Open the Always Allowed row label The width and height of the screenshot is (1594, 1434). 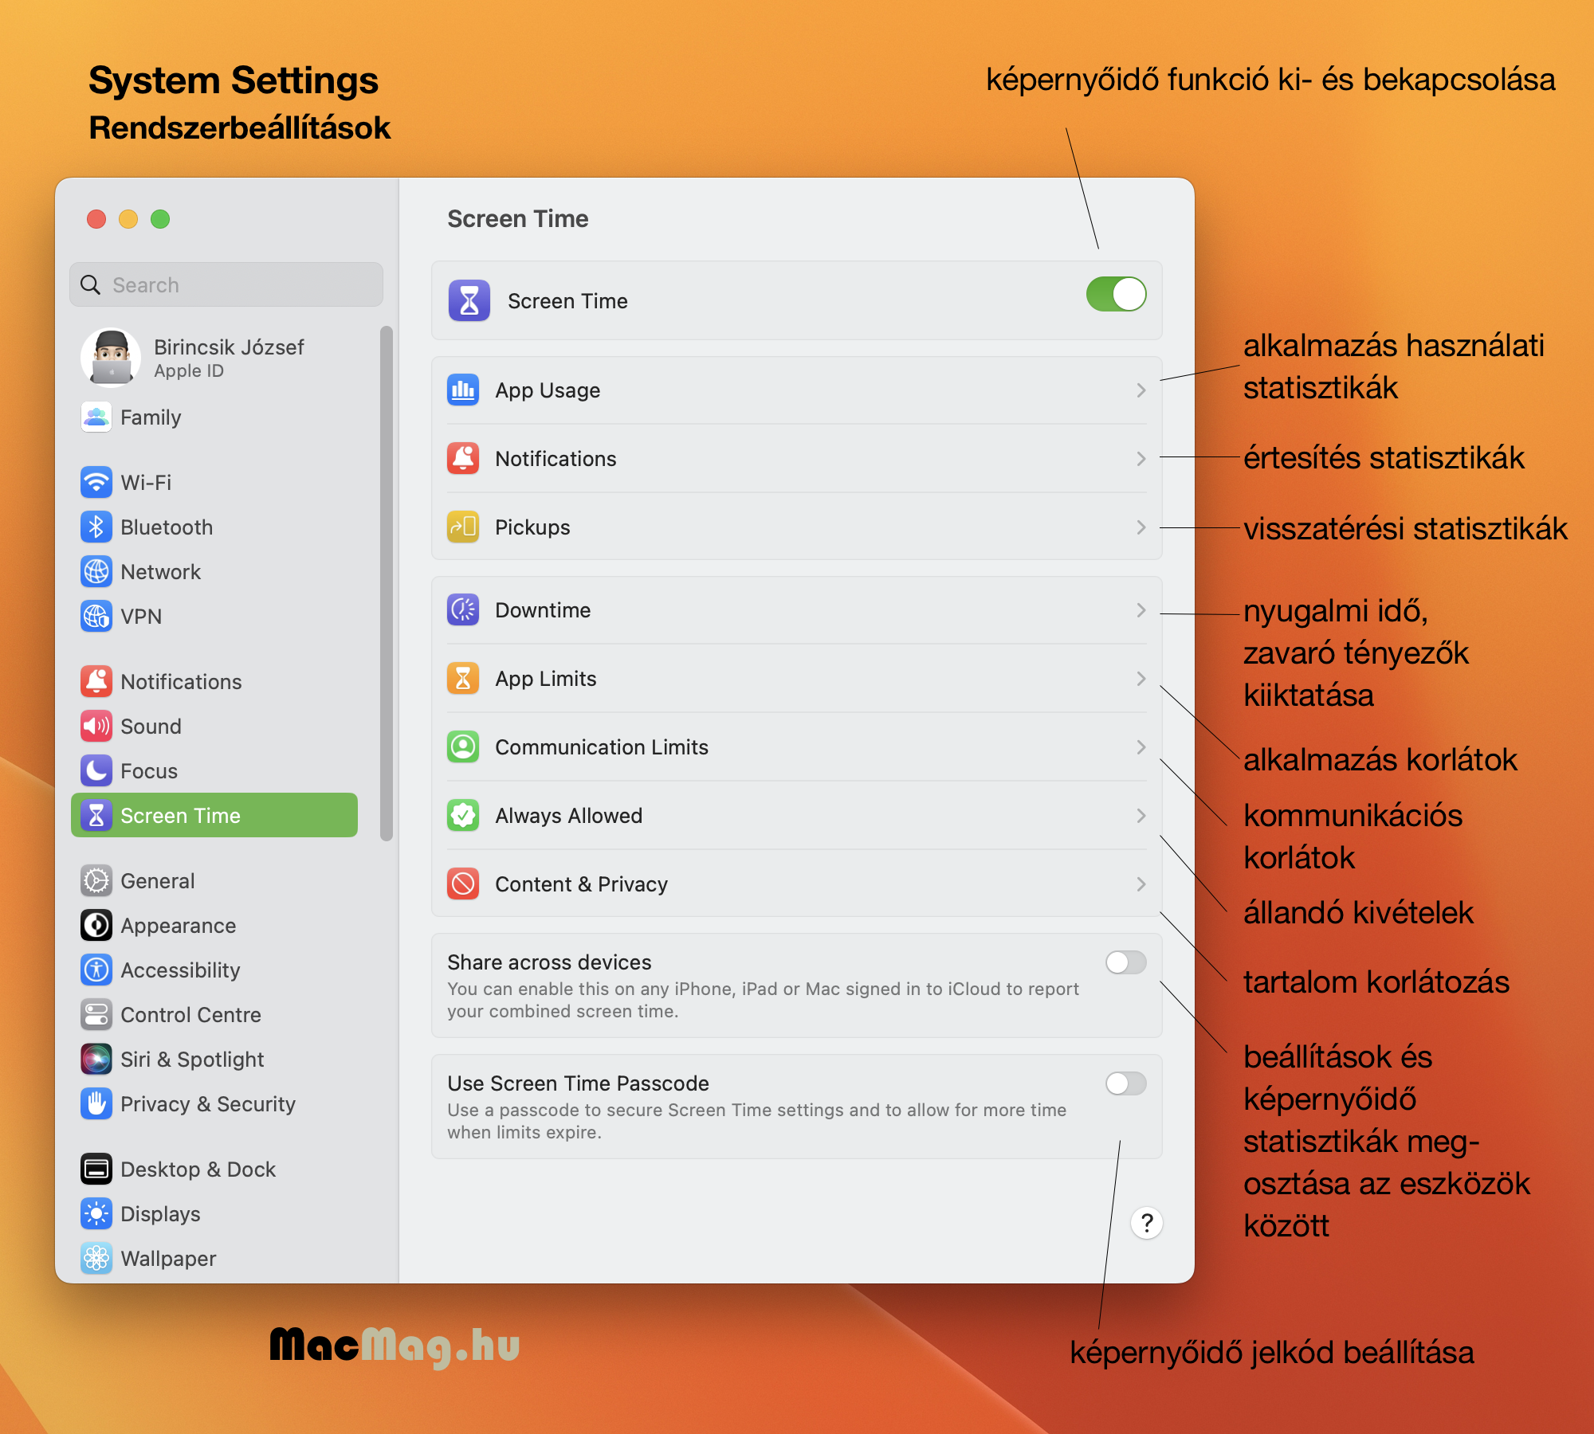pos(568,816)
